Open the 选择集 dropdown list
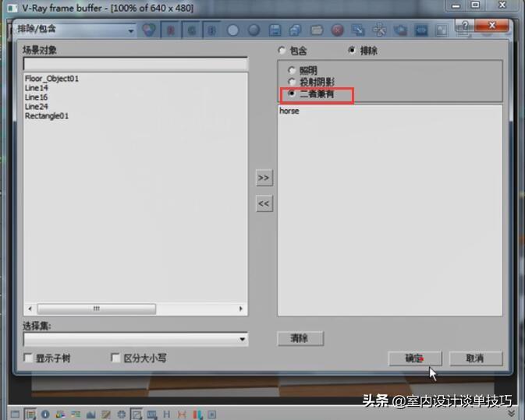 pyautogui.click(x=136, y=339)
